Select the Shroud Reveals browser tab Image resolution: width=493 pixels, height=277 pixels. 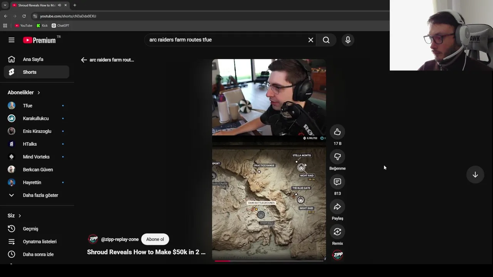tap(40, 5)
